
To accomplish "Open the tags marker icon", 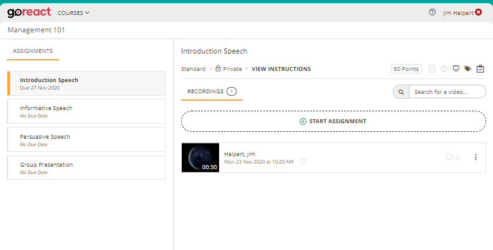I will [468, 69].
